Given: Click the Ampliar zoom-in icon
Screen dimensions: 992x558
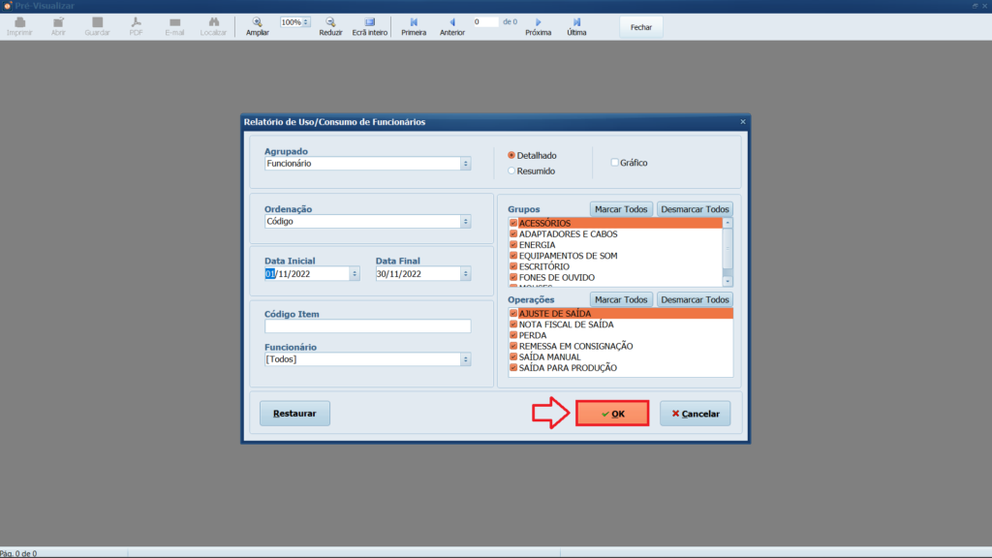Looking at the screenshot, I should pos(257,21).
